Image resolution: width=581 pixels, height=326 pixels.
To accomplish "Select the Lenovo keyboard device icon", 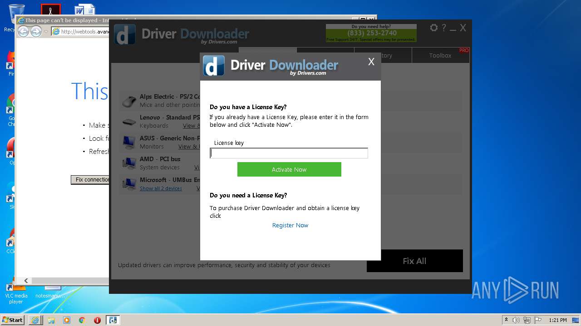I will (x=129, y=122).
